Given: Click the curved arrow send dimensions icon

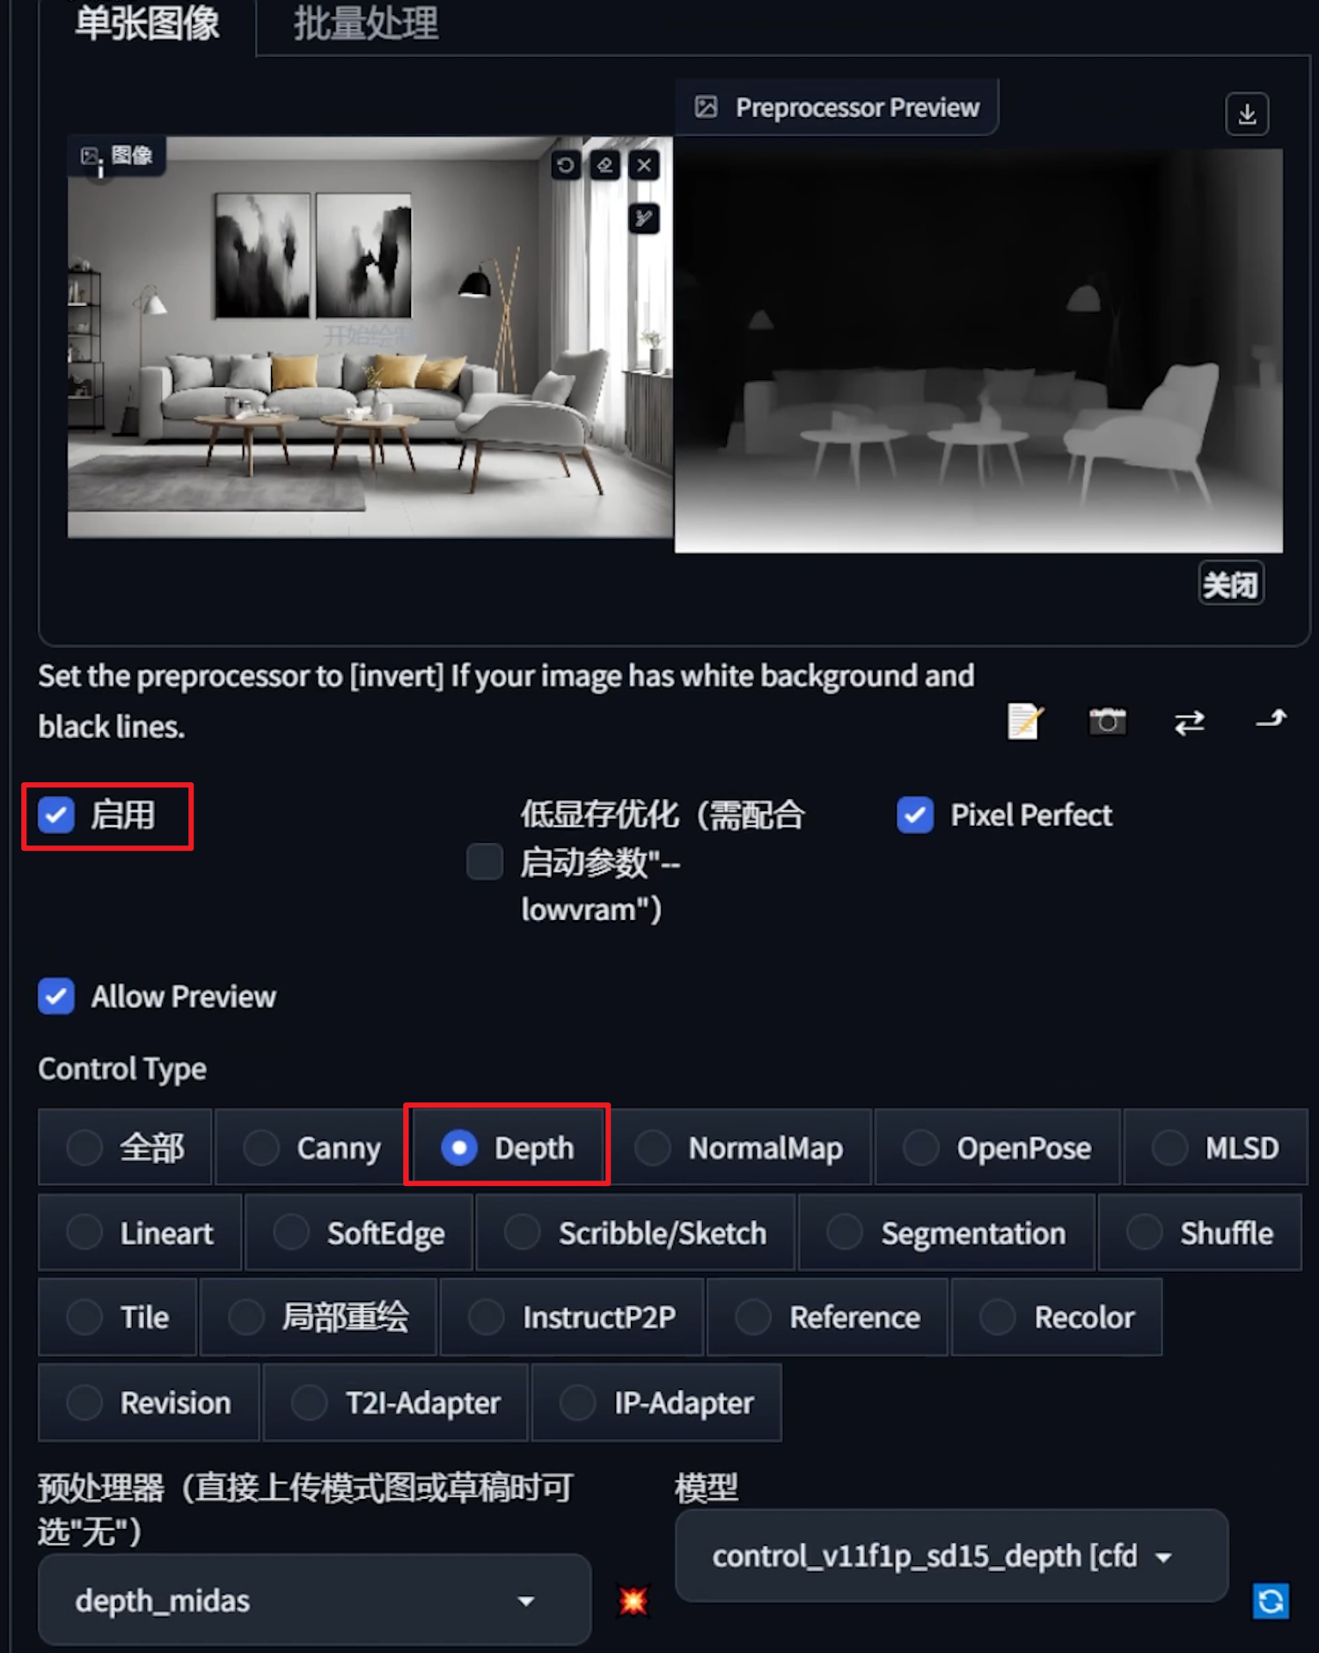Looking at the screenshot, I should tap(1271, 720).
